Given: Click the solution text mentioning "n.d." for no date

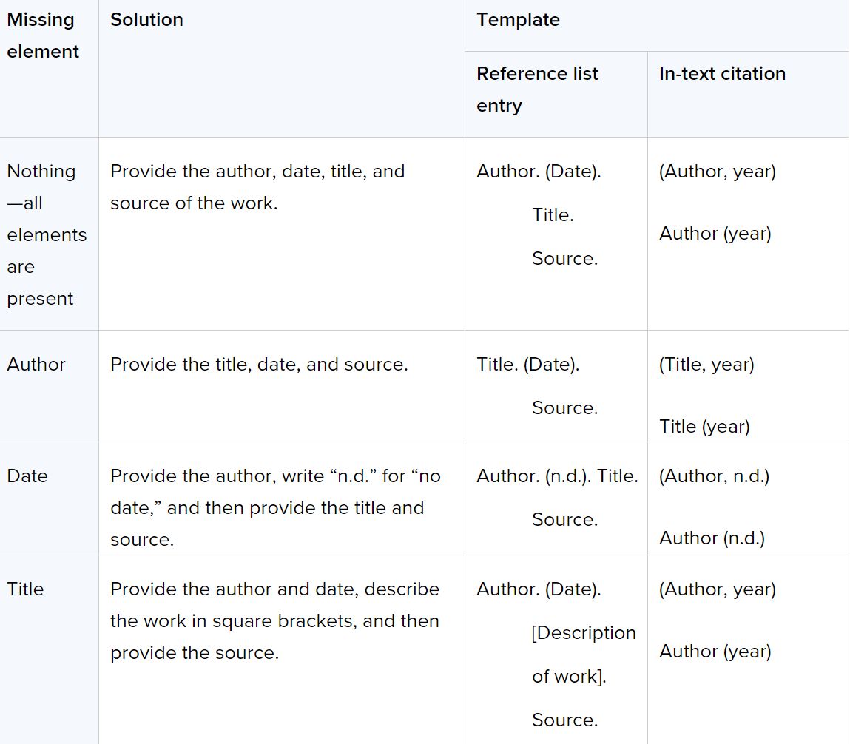Looking at the screenshot, I should click(x=275, y=507).
